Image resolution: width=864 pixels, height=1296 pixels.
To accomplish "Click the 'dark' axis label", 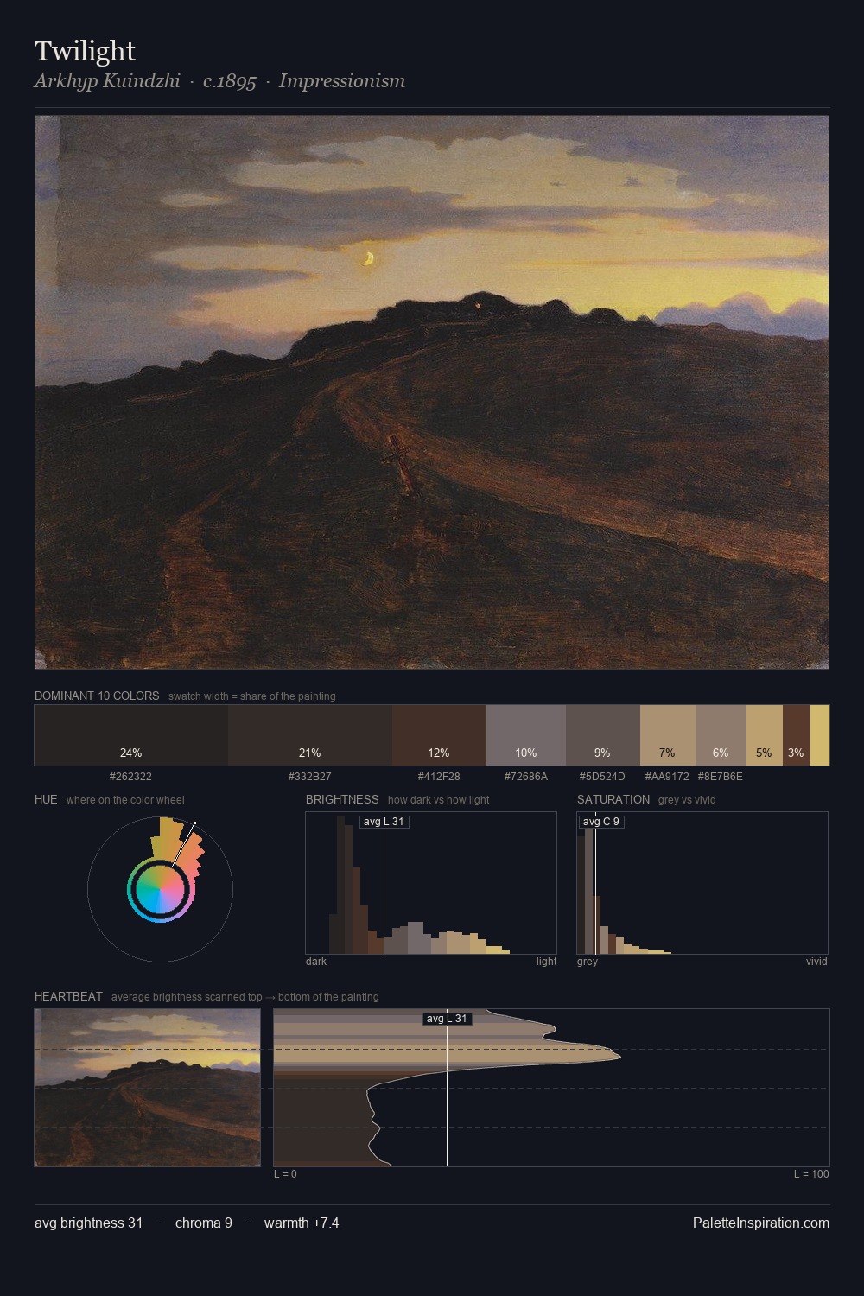I will coord(316,962).
